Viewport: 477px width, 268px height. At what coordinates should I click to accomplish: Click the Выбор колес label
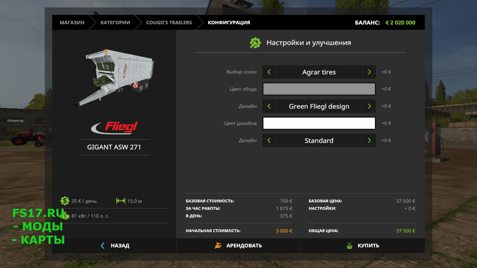click(x=241, y=72)
